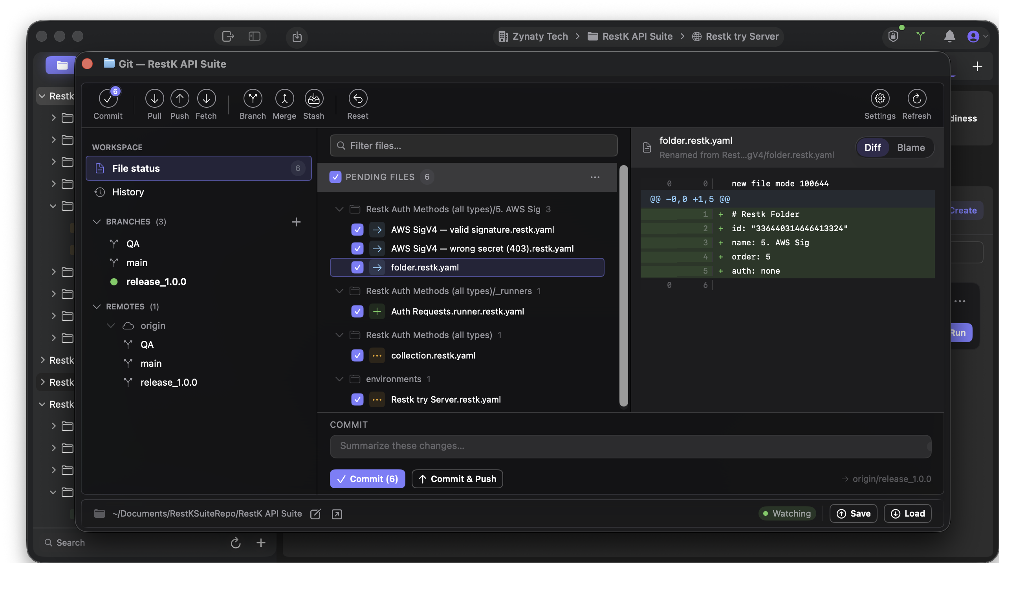This screenshot has height=596, width=1026.
Task: Click the import download icon in title bar
Action: coord(297,37)
